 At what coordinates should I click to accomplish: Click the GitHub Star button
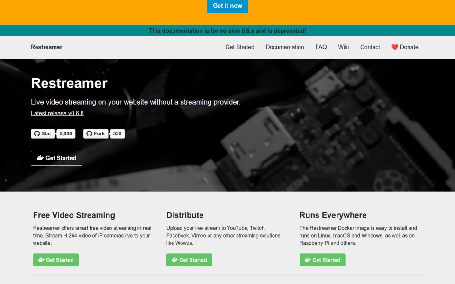tap(43, 133)
